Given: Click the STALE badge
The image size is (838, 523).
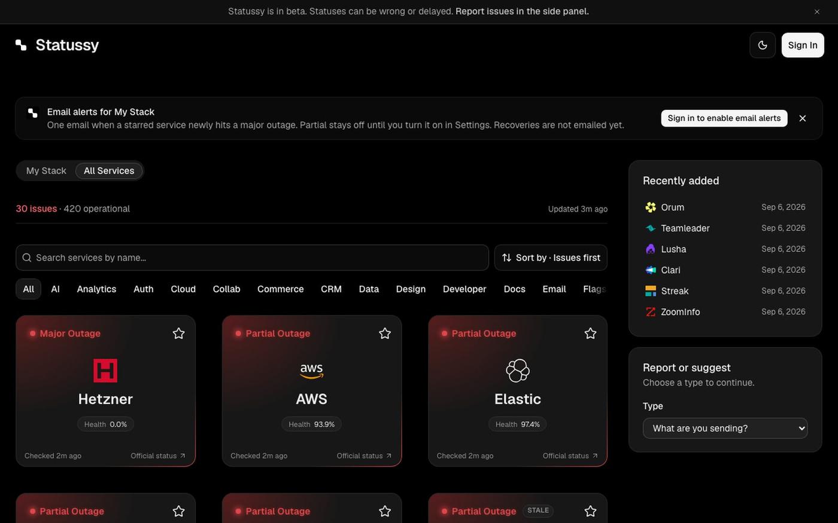Looking at the screenshot, I should 538,510.
